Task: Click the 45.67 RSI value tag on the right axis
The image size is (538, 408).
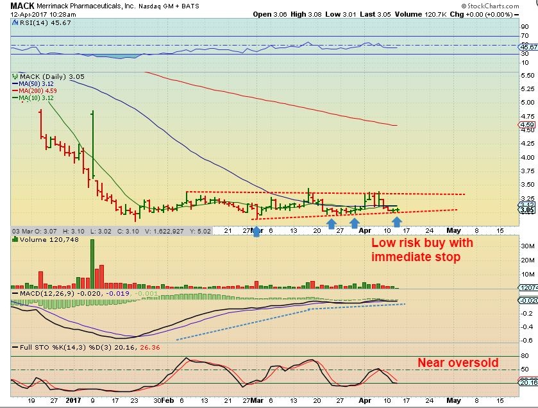Action: [x=529, y=47]
